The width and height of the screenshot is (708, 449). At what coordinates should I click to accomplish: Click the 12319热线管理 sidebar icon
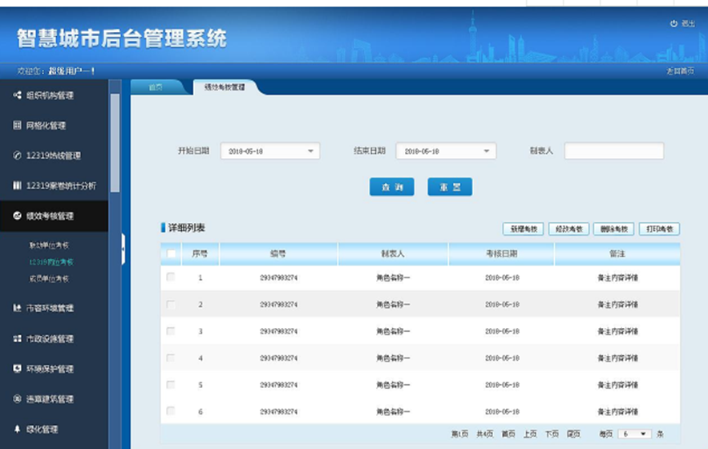(17, 156)
